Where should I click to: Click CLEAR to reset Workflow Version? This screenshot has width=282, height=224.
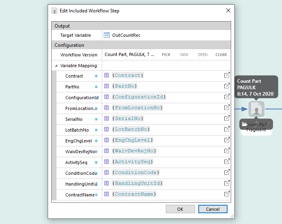(221, 55)
